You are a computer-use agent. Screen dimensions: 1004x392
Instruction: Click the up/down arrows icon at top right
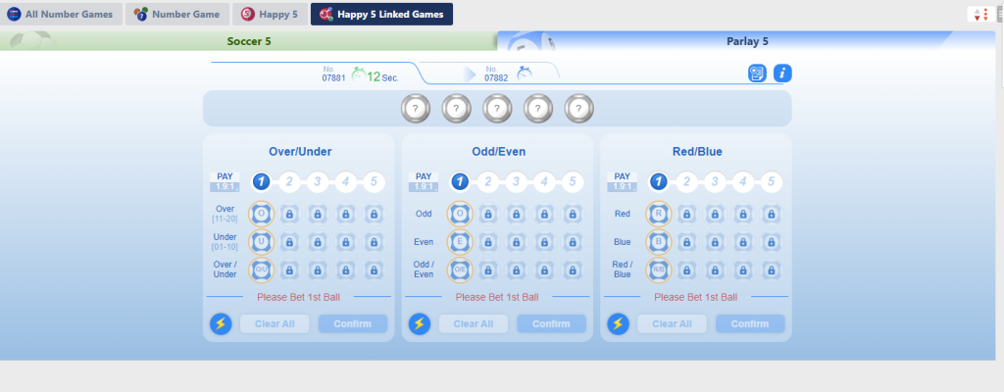pos(980,14)
